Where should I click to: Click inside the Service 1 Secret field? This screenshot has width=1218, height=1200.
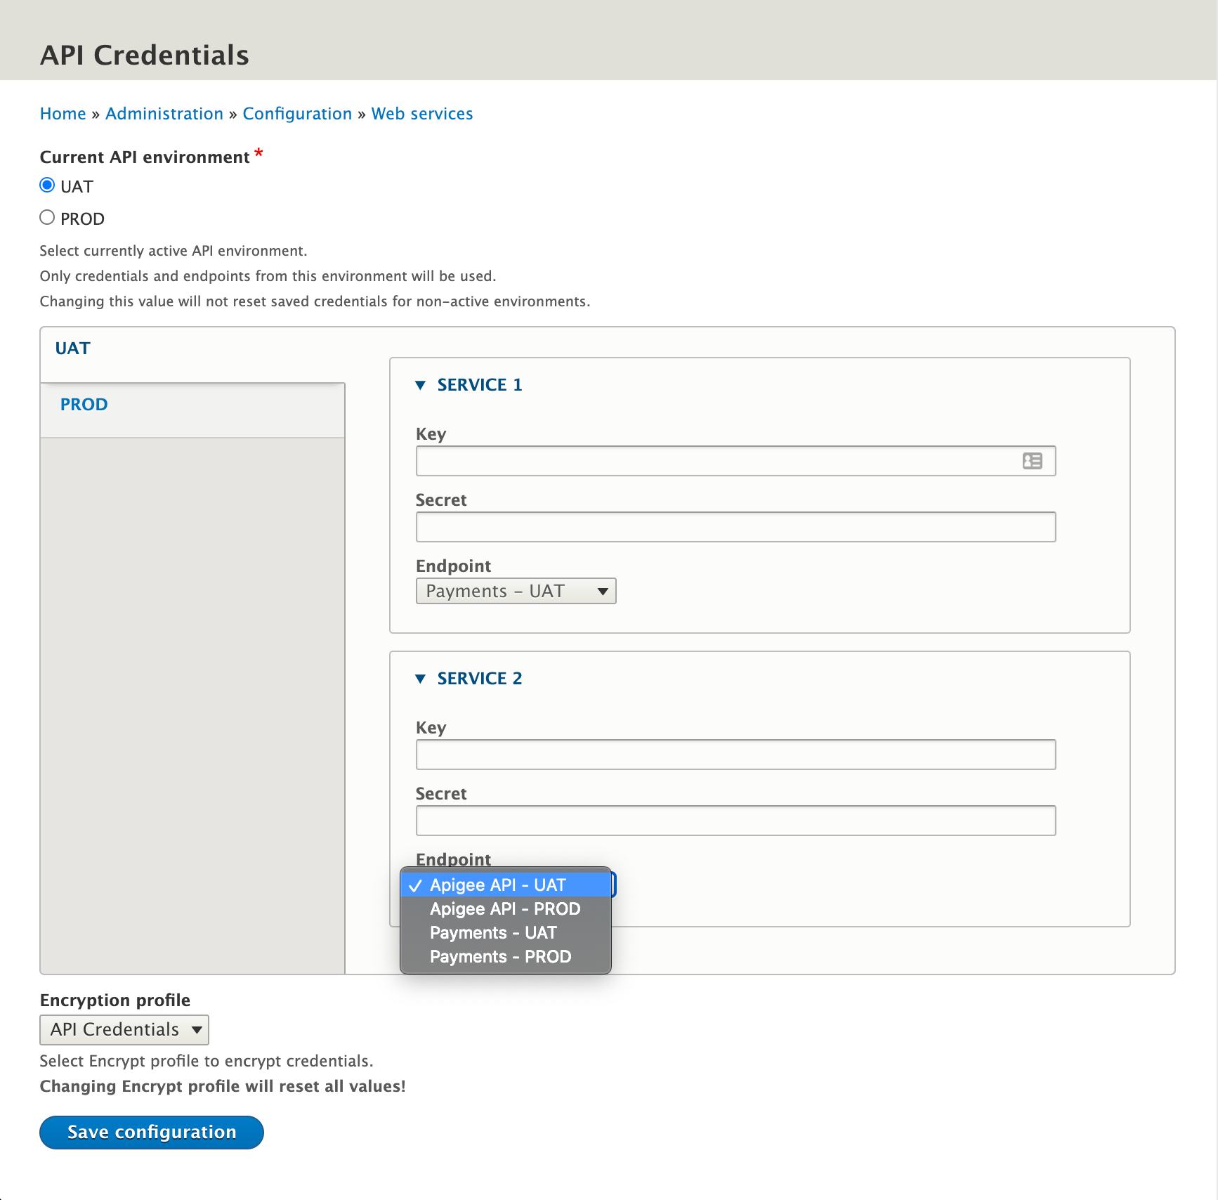pos(735,526)
